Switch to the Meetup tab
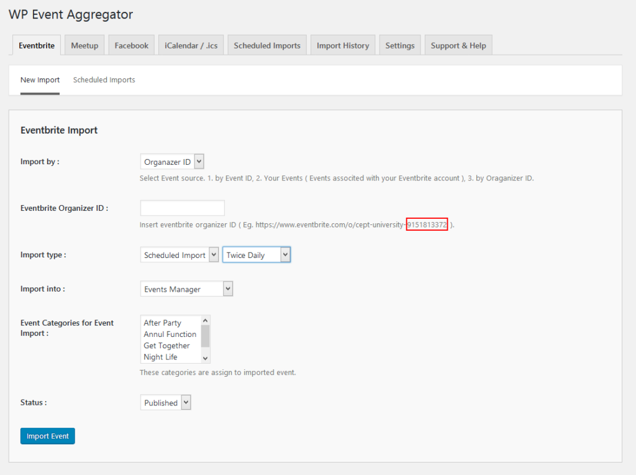The height and width of the screenshot is (475, 636). coord(84,44)
